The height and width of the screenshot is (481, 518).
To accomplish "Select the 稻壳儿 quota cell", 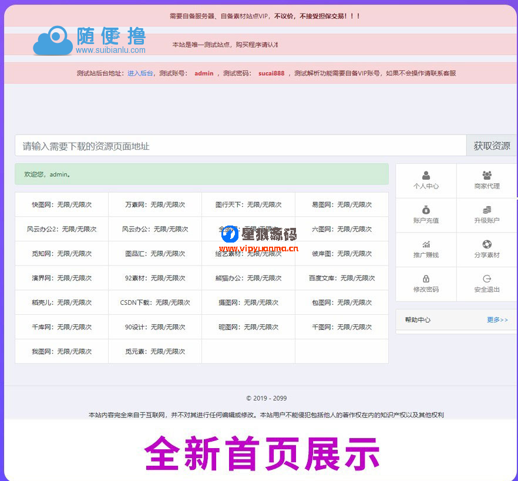I will [x=62, y=302].
